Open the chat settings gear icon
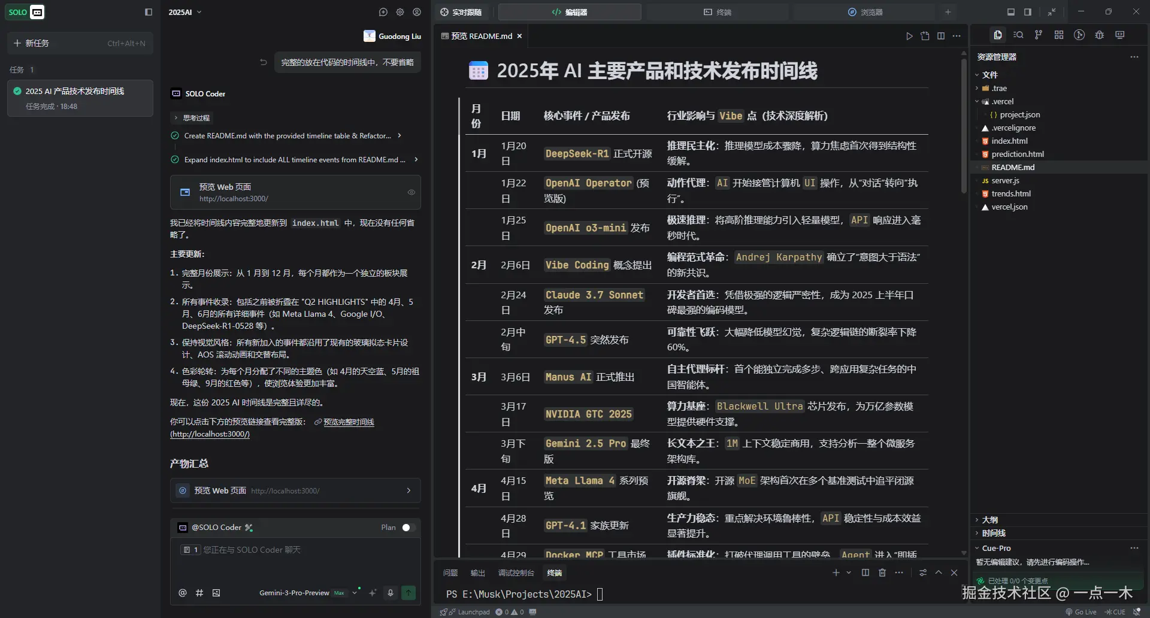This screenshot has height=618, width=1150. coord(400,12)
